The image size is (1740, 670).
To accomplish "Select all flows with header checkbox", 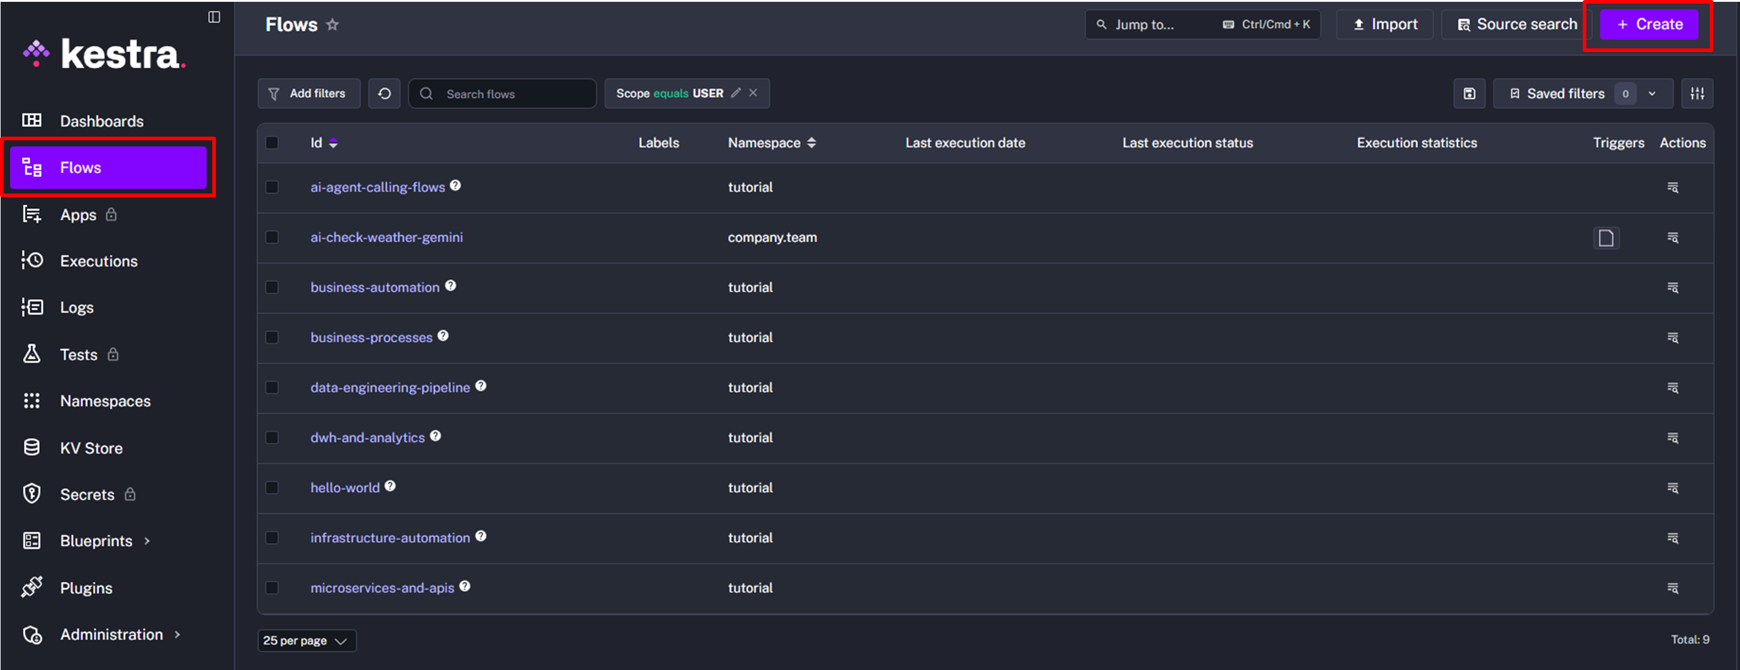I will pyautogui.click(x=272, y=143).
